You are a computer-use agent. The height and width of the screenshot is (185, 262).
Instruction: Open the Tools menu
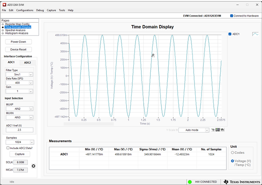(x=62, y=10)
